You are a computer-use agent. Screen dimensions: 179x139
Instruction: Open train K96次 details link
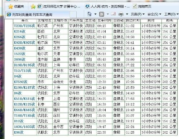(19, 132)
